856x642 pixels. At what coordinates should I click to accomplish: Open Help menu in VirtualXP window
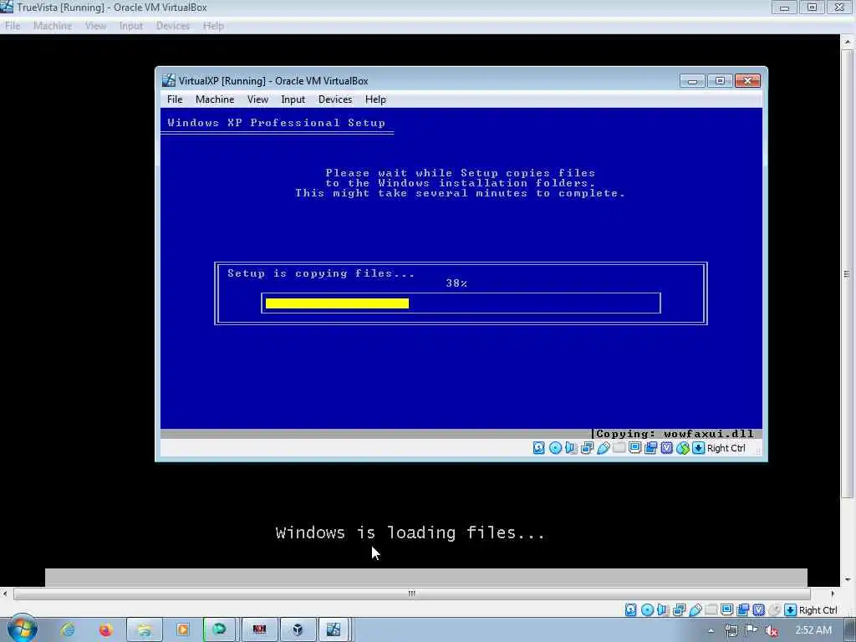pos(375,99)
